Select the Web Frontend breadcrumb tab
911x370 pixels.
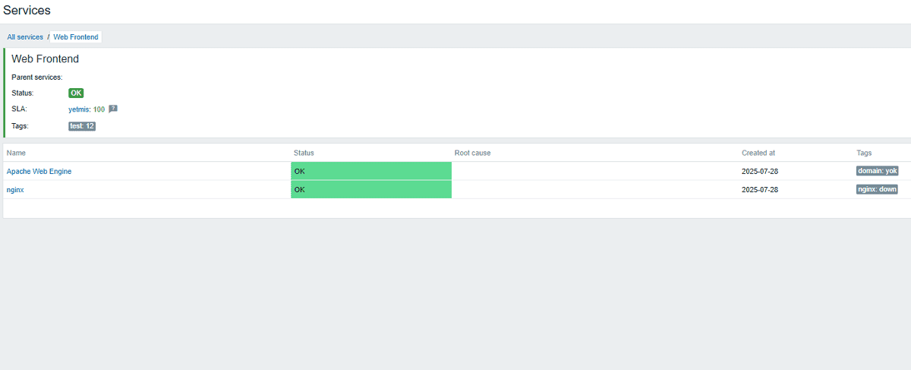click(75, 37)
